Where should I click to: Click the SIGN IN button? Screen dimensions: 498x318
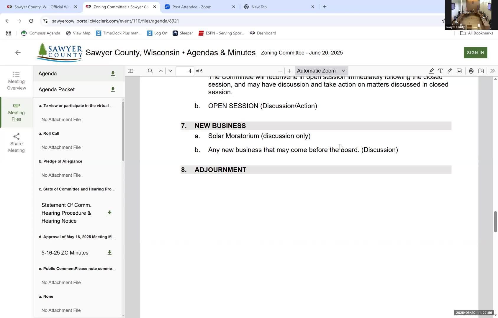(475, 53)
